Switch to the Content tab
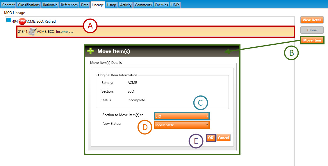This screenshot has height=166, width=328. click(8, 5)
